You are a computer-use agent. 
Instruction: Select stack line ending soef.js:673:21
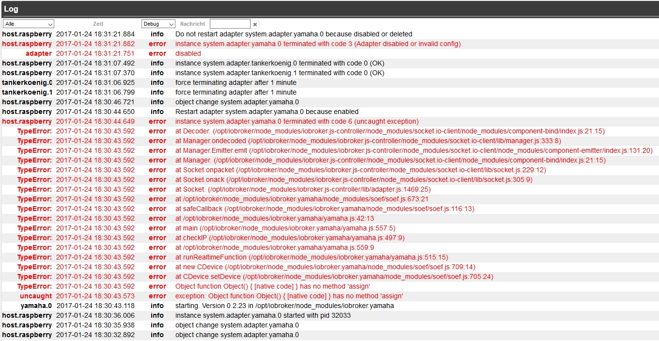pos(302,199)
